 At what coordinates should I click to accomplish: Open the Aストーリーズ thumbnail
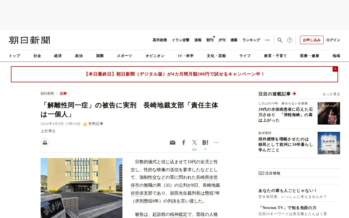329,113
